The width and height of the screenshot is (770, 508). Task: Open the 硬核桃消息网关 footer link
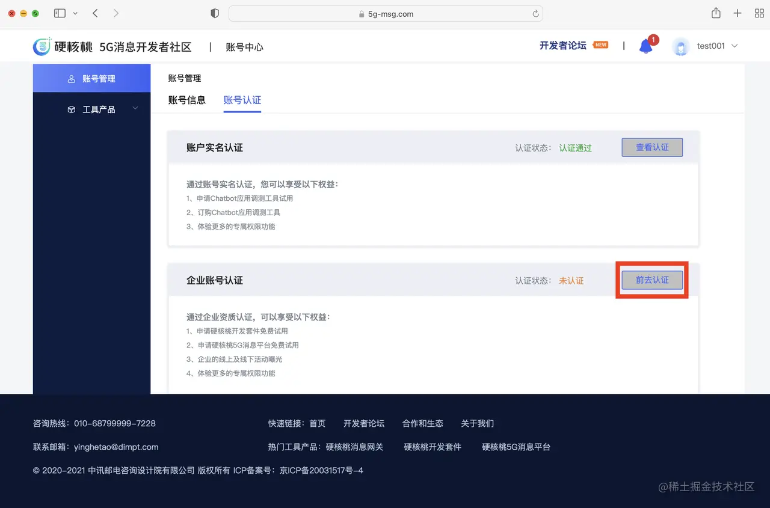354,447
